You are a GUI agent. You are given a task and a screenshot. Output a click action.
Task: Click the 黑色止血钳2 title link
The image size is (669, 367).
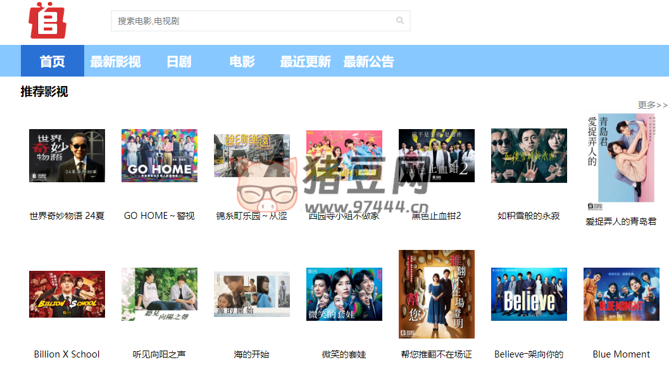pyautogui.click(x=437, y=216)
